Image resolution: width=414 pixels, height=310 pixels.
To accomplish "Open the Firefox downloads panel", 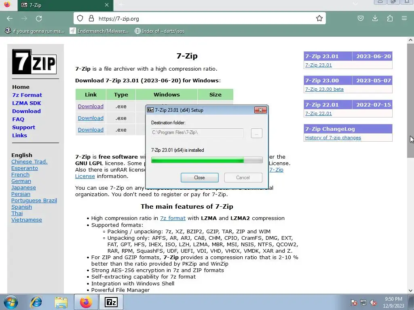I will click(375, 19).
